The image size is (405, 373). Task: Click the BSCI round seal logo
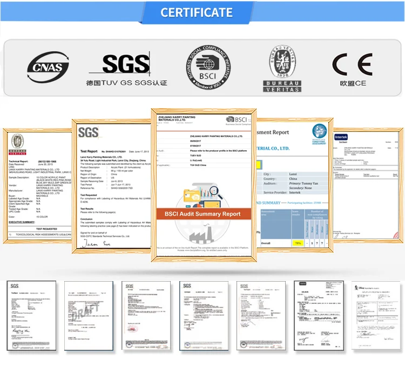pyautogui.click(x=208, y=68)
